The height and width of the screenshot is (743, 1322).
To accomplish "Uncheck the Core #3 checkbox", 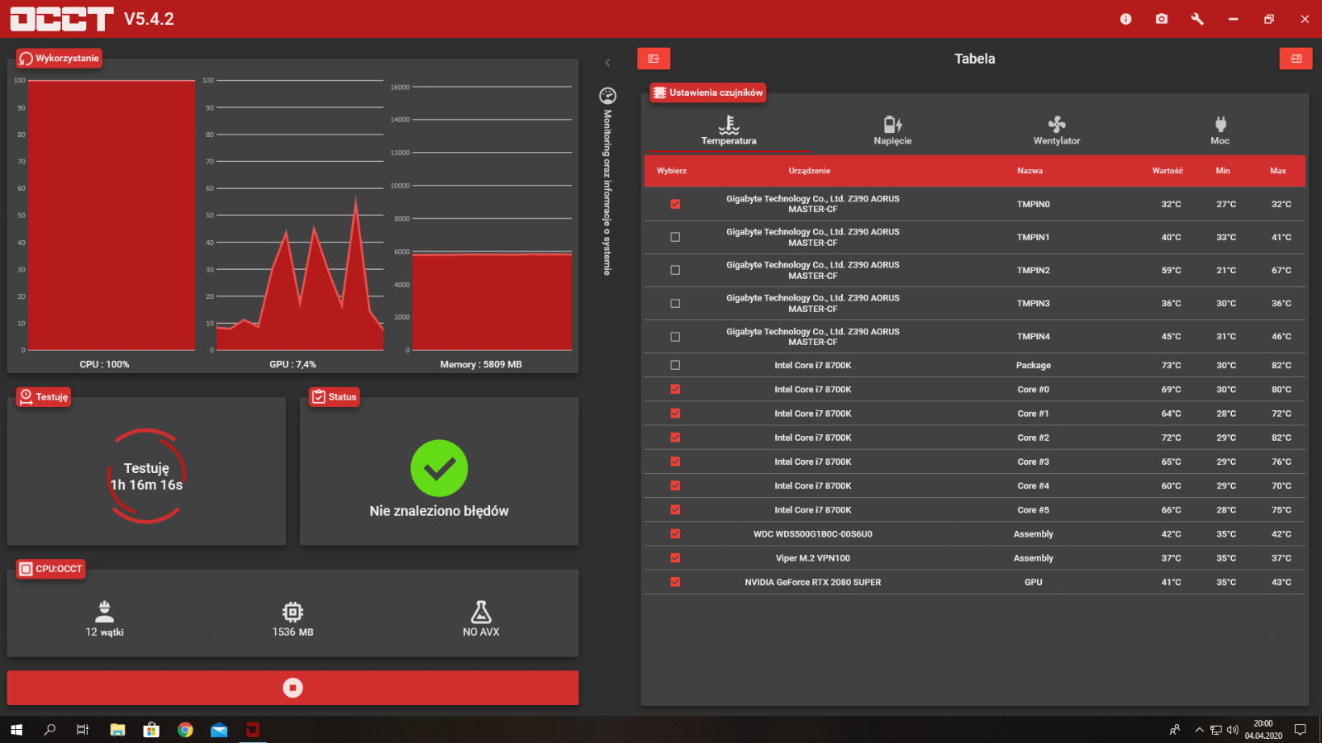I will click(675, 461).
